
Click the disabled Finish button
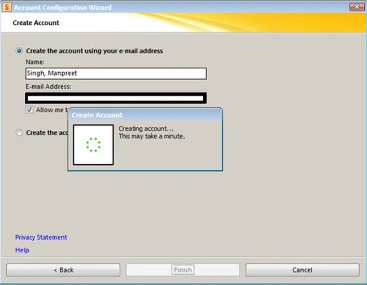coord(183,270)
